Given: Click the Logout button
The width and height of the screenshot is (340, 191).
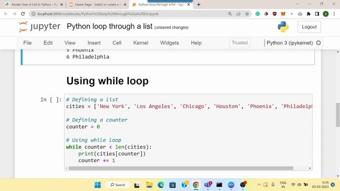Looking at the screenshot, I should 309,27.
